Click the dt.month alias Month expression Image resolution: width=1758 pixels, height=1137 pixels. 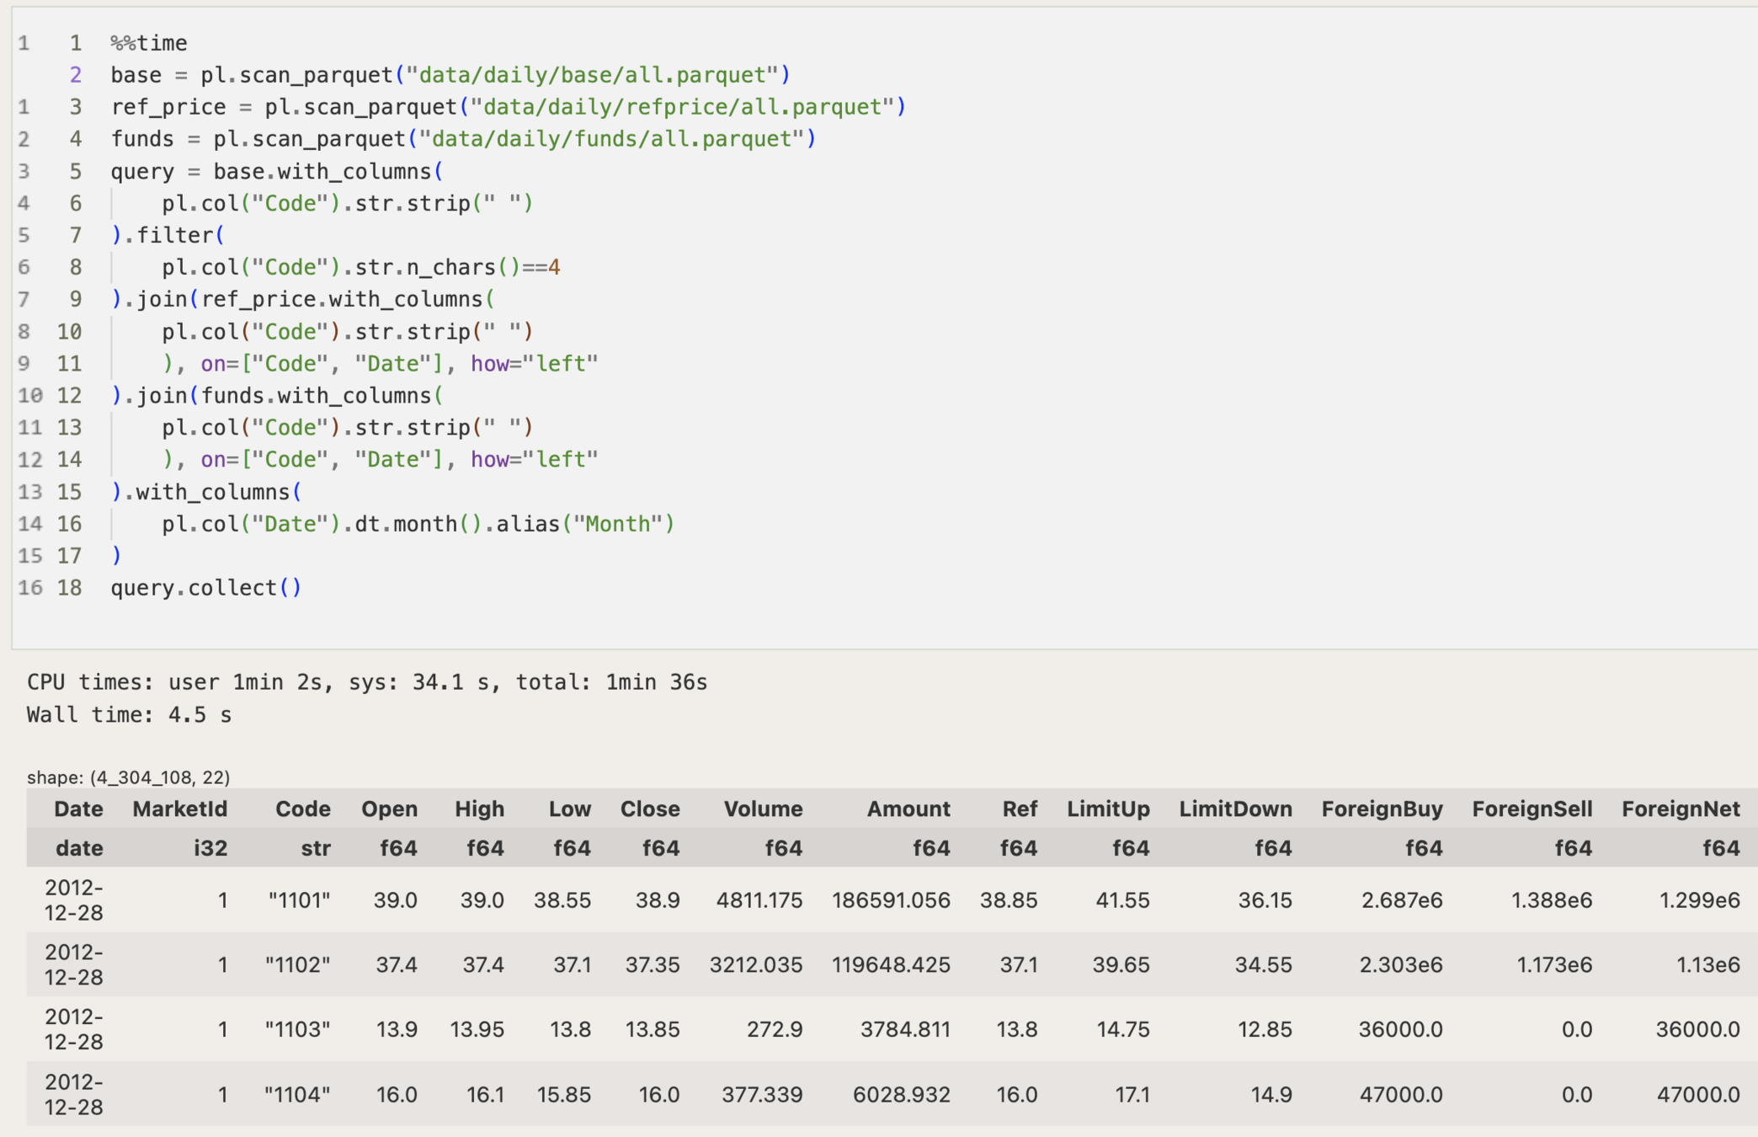[x=418, y=524]
